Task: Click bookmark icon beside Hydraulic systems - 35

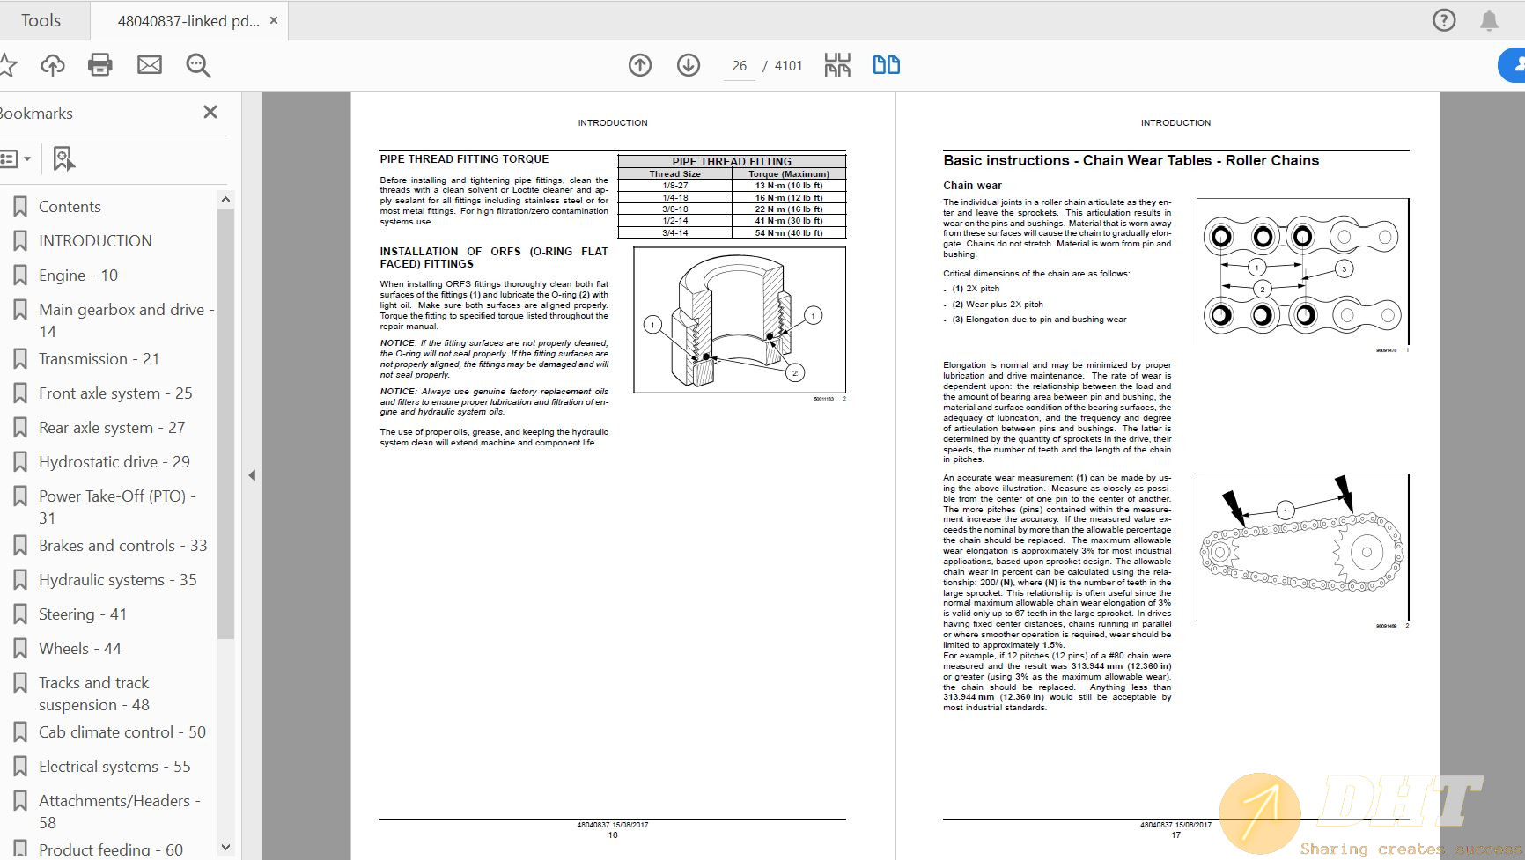Action: [x=20, y=580]
